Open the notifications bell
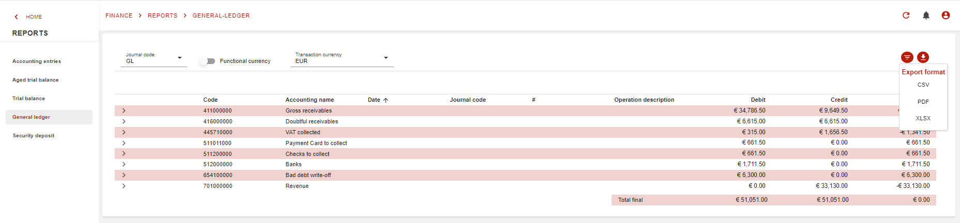This screenshot has height=223, width=960. tap(926, 15)
